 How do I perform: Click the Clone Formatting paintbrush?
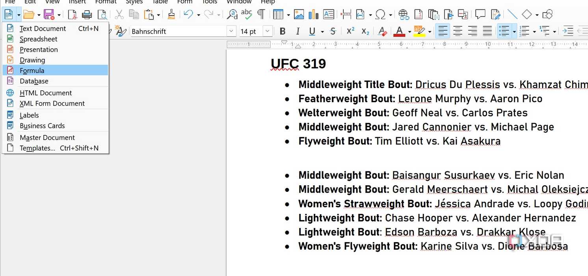pos(171,15)
